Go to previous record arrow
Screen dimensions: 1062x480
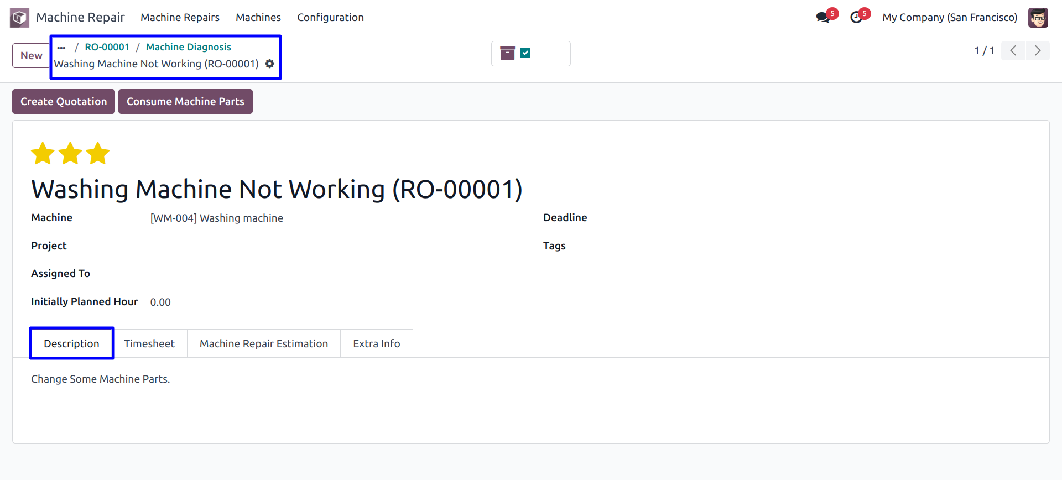[1013, 50]
